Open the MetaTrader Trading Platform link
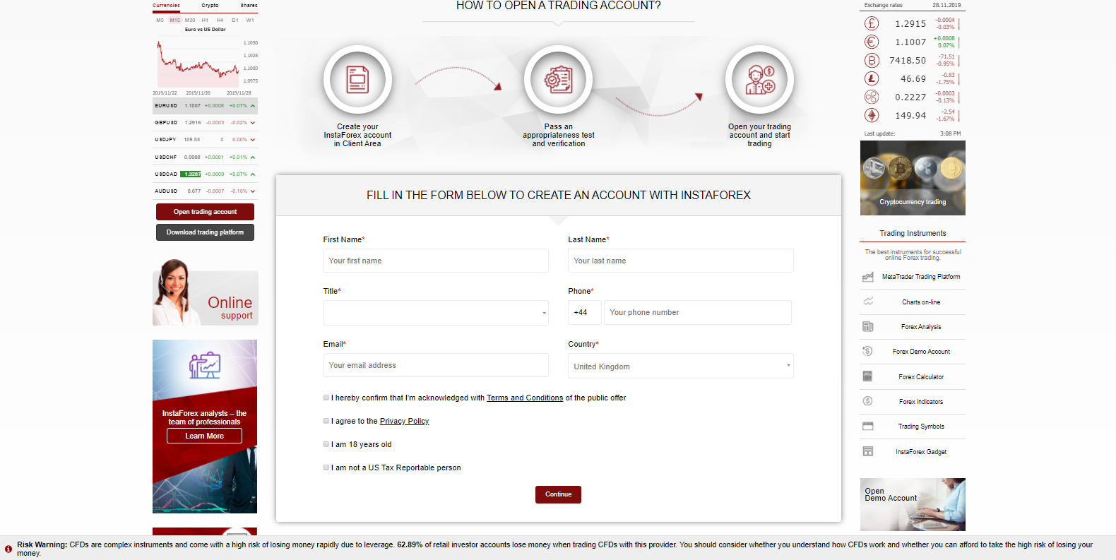 921,277
